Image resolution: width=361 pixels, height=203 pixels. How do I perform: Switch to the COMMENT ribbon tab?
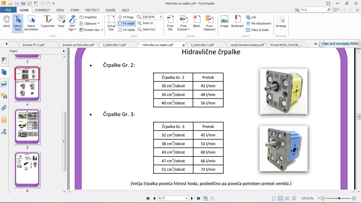click(42, 10)
